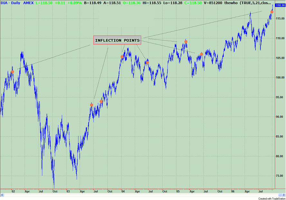Click the DIA - Daily symbol label
The image size is (286, 200).
coord(10,3)
